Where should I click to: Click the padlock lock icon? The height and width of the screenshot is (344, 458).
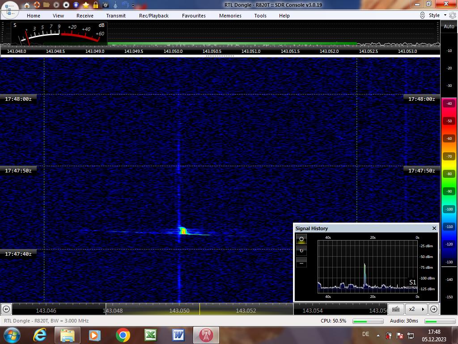[x=96, y=5]
